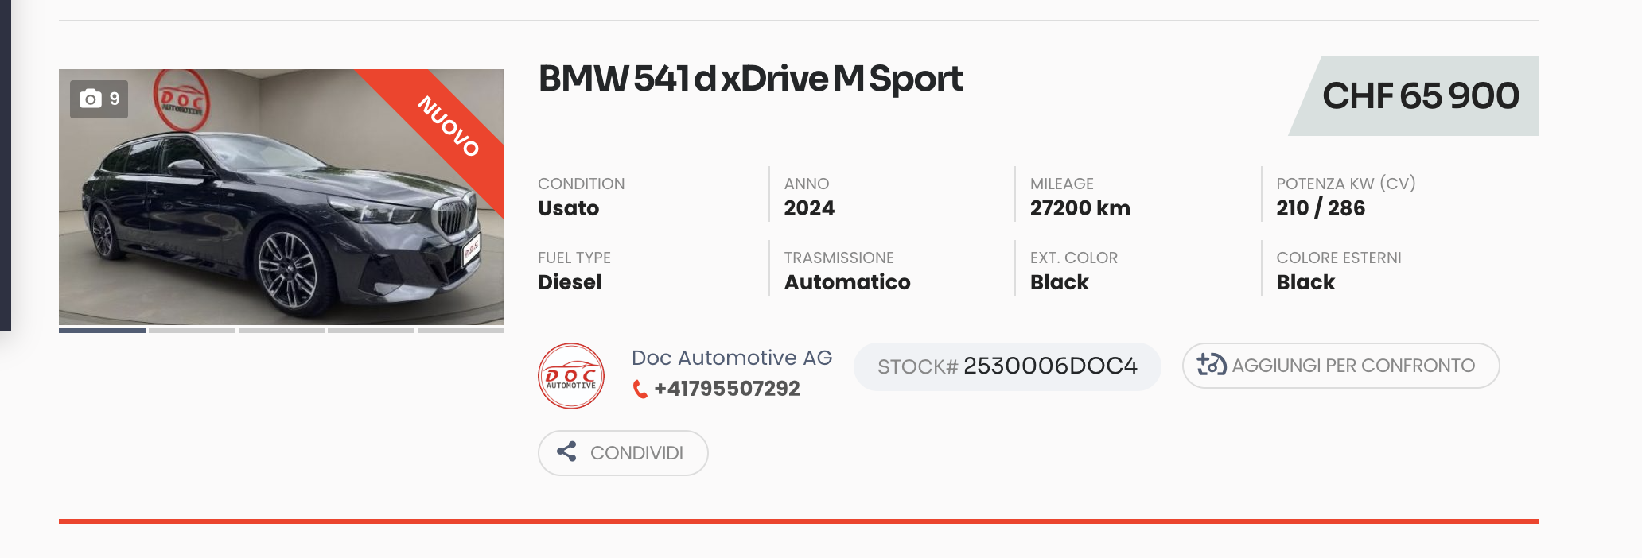Click the Condividi share button
1642x558 pixels.
pyautogui.click(x=623, y=453)
